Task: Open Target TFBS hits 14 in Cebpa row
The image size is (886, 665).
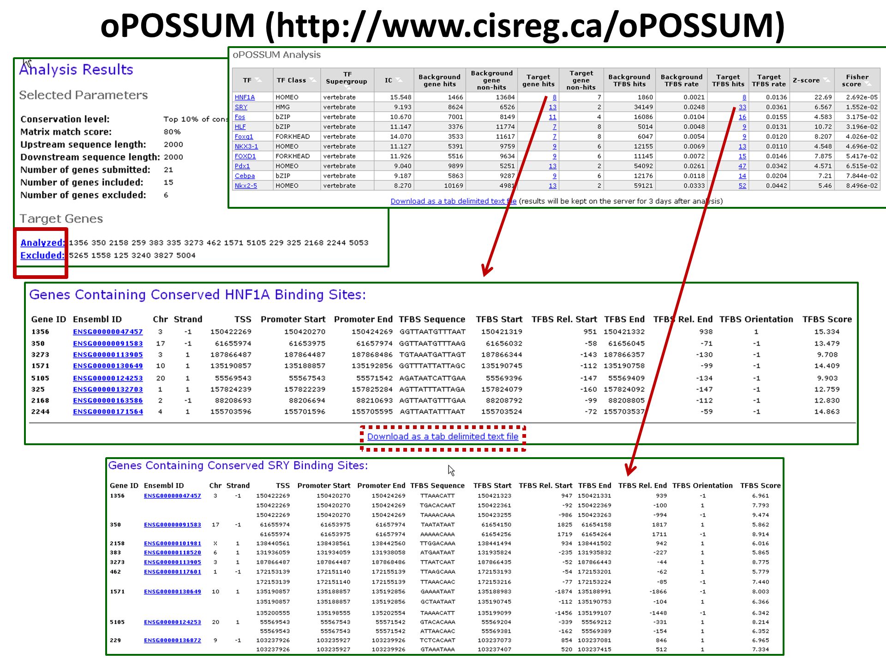Action: (742, 176)
